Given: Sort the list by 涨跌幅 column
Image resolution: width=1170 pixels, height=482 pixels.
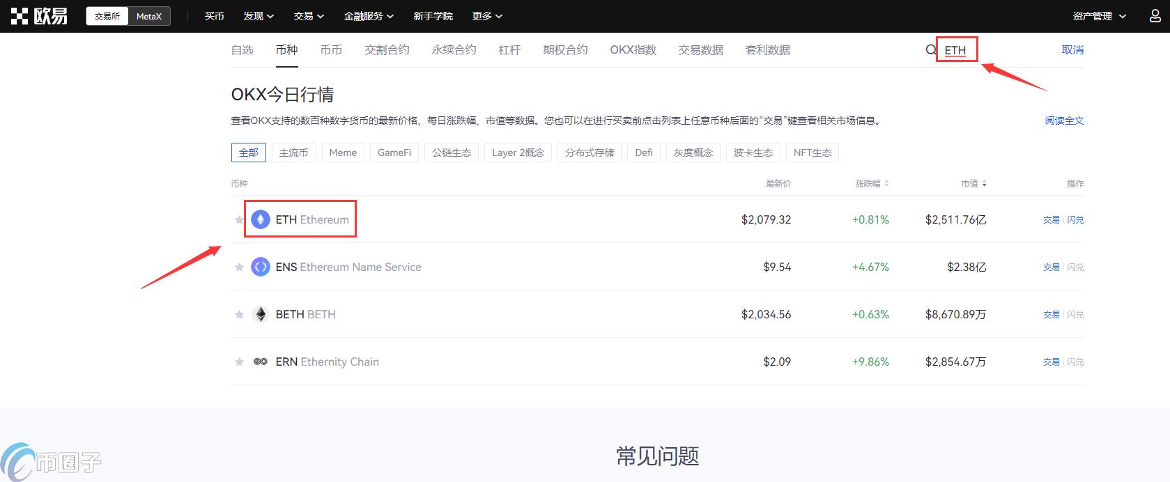Looking at the screenshot, I should [x=872, y=184].
